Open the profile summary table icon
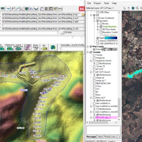The image size is (142, 142). coord(51,9)
